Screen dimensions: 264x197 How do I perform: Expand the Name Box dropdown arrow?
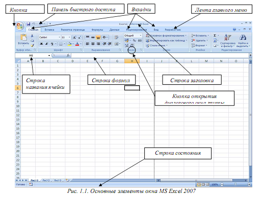pos(49,56)
